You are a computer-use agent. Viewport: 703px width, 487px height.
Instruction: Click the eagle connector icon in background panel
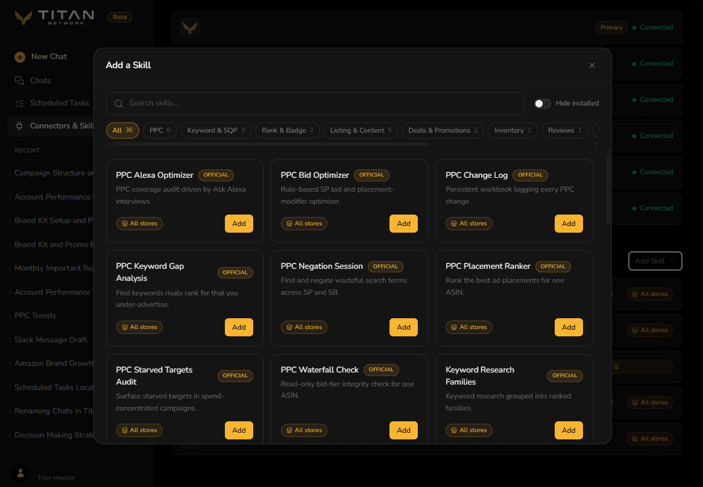coord(190,28)
